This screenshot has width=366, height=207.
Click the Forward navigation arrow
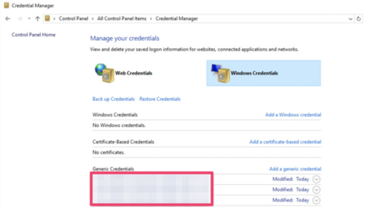(19, 18)
